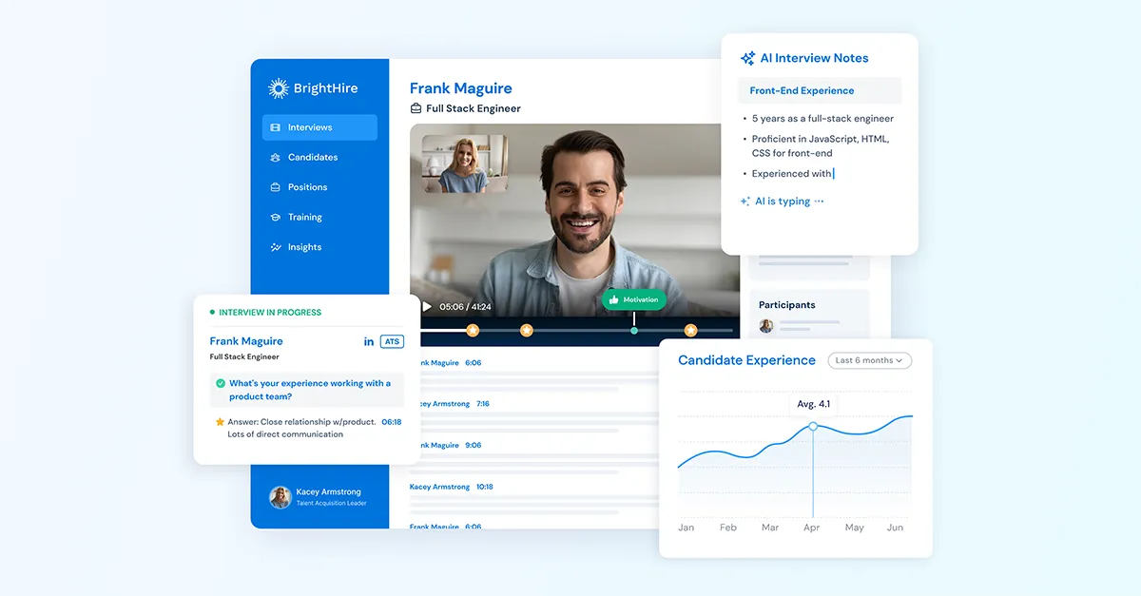Click the ATS badge button
Image resolution: width=1141 pixels, height=596 pixels.
[391, 341]
